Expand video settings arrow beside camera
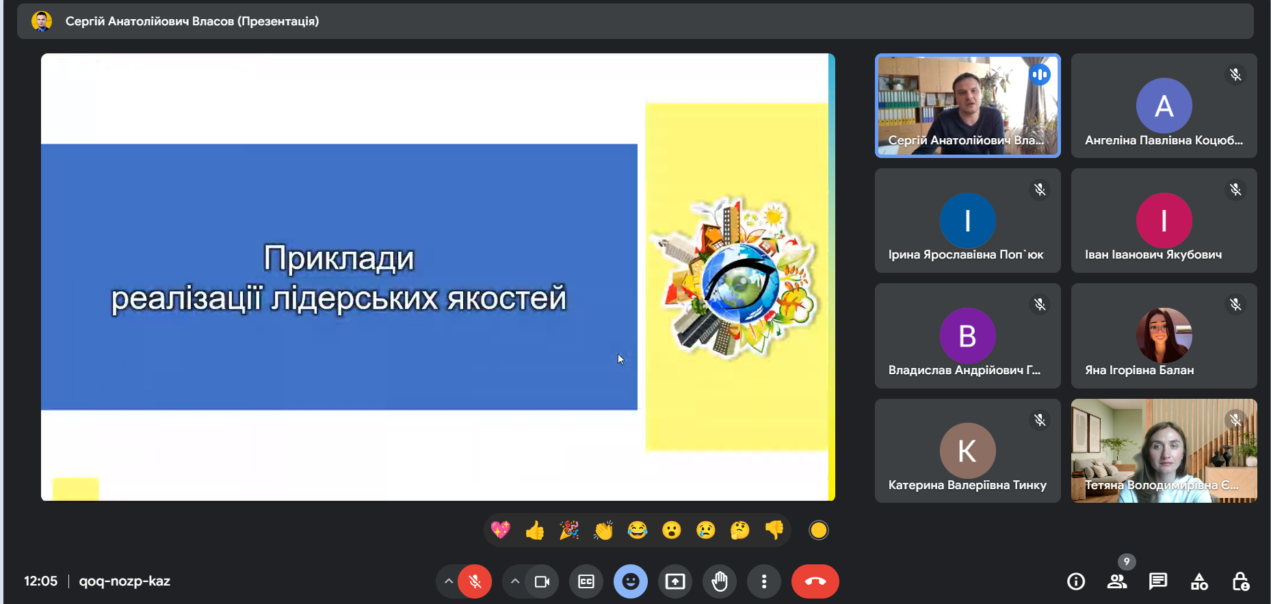 point(515,581)
